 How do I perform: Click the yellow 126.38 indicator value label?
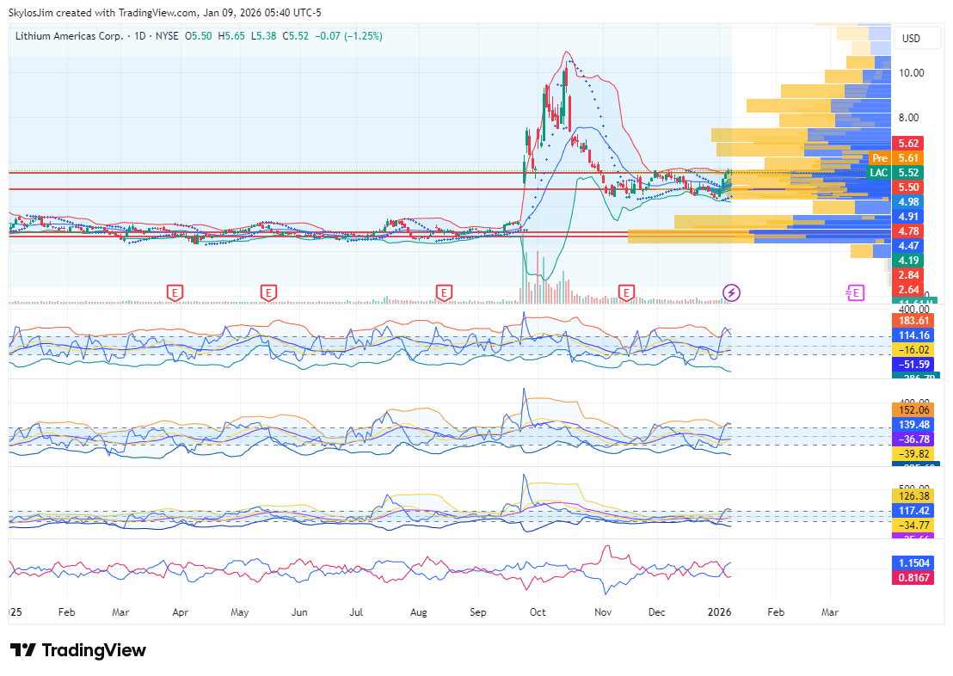914,496
